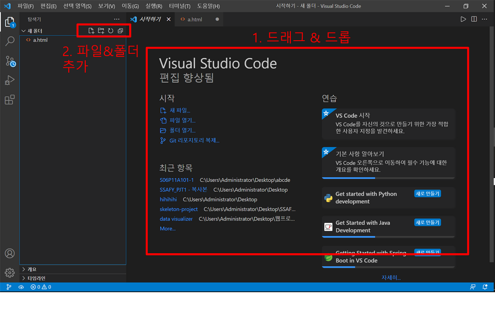Open the Manage settings gear icon
This screenshot has height=310, width=495.
pyautogui.click(x=10, y=273)
